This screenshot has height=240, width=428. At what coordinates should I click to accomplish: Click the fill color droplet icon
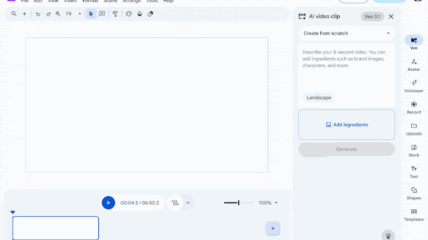click(x=140, y=14)
